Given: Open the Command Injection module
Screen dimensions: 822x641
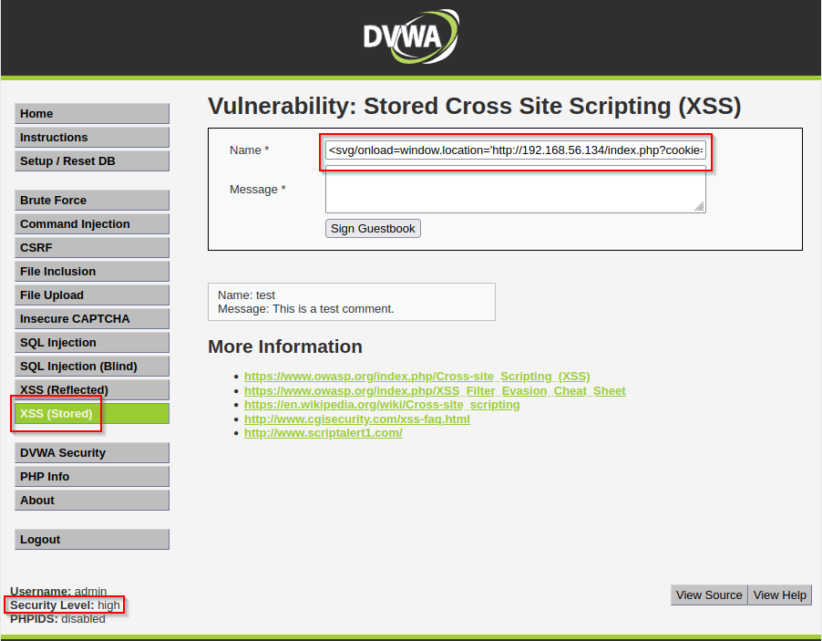Looking at the screenshot, I should point(92,224).
